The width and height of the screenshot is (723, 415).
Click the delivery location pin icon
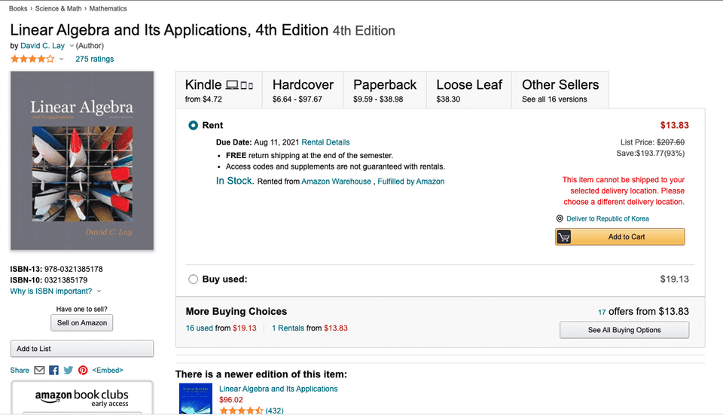tap(560, 218)
